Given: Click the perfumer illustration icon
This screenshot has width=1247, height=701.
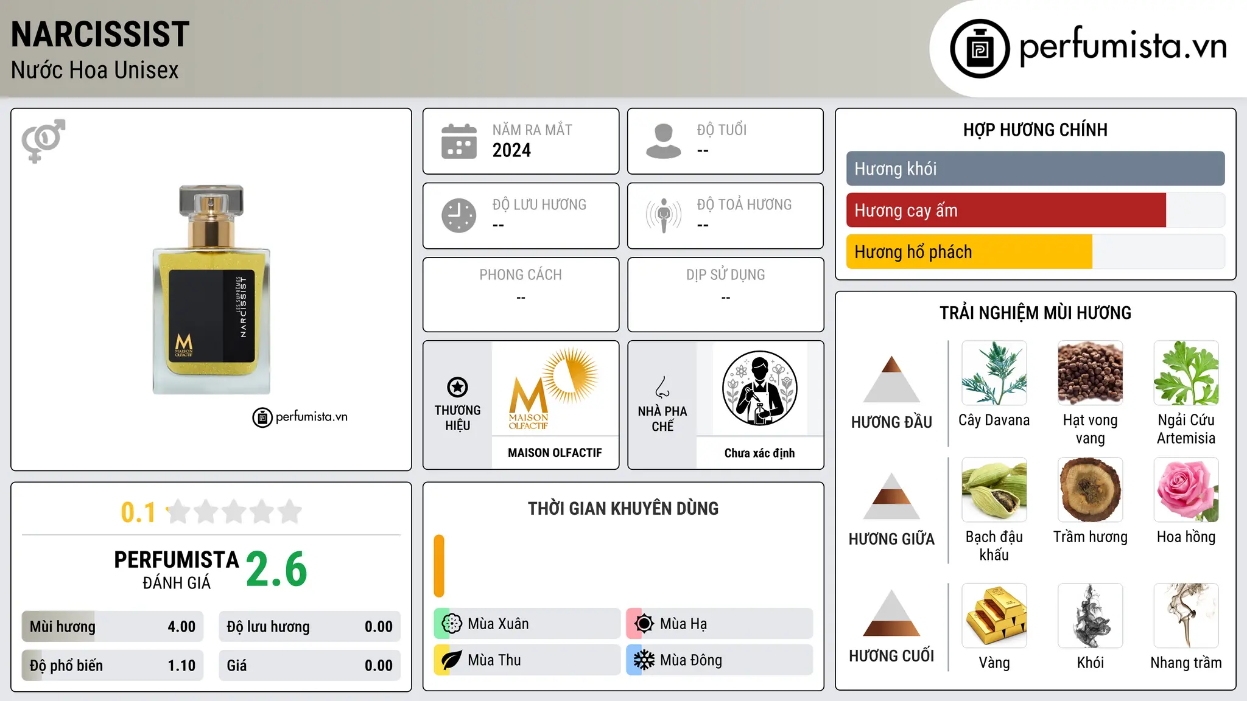Looking at the screenshot, I should pyautogui.click(x=760, y=388).
